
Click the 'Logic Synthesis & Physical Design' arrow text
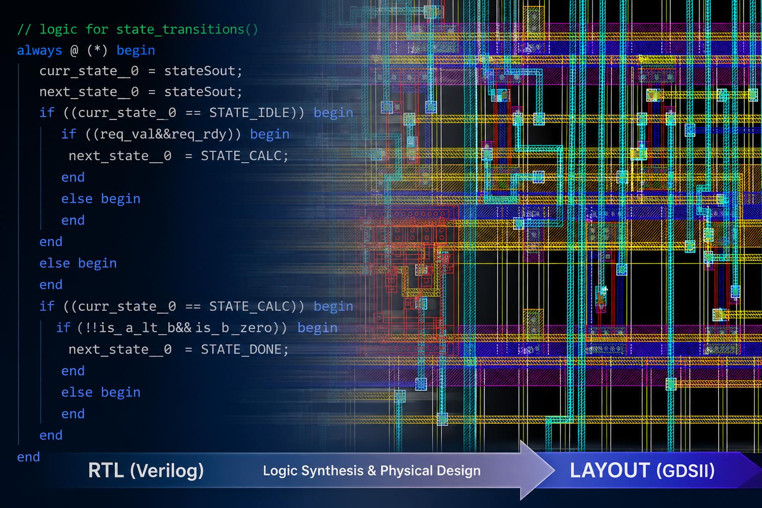click(x=372, y=471)
